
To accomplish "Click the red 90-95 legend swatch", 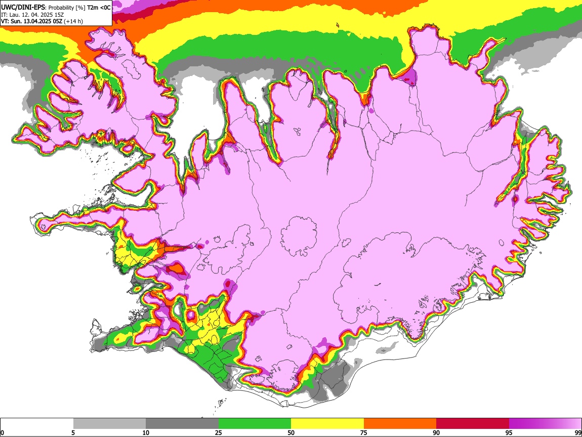I will (x=473, y=424).
